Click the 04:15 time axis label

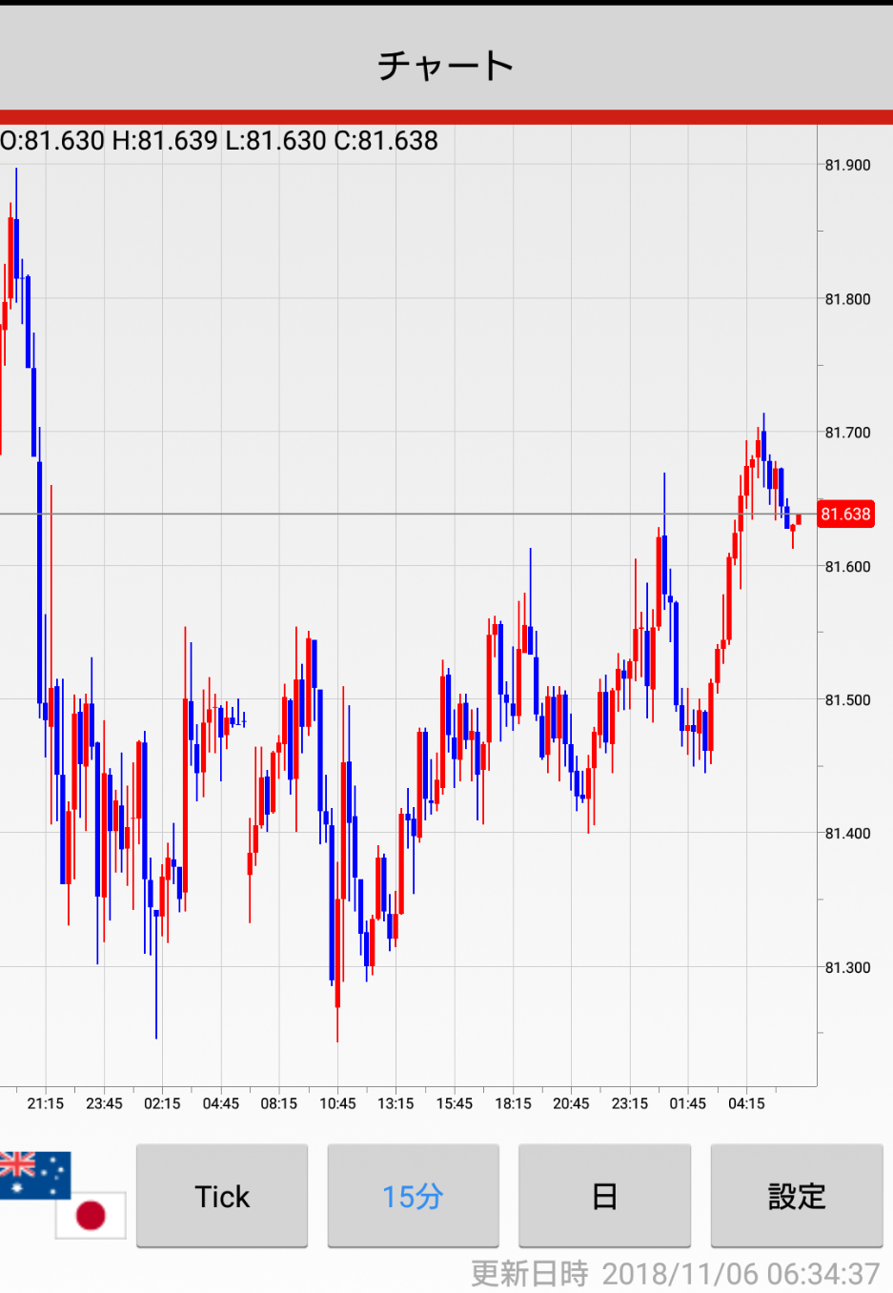click(746, 1103)
